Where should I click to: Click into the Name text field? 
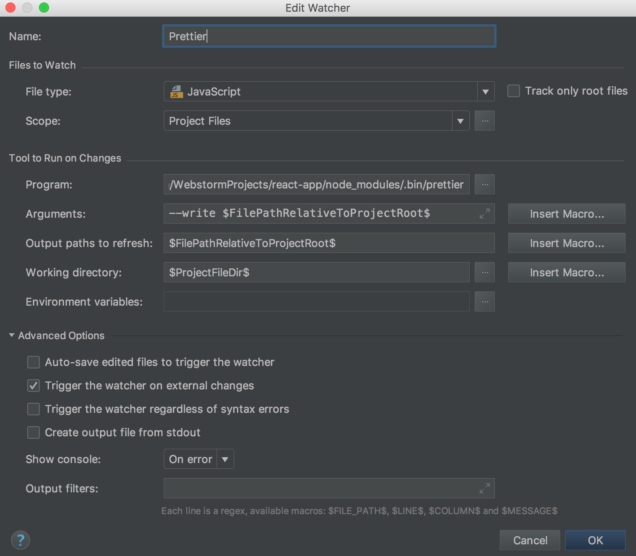pos(329,36)
